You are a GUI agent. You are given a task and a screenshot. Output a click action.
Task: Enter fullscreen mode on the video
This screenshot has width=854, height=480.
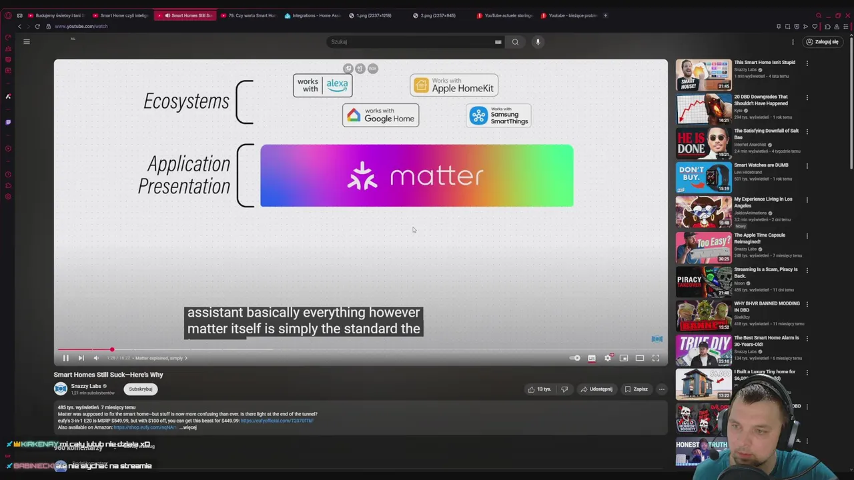pos(656,358)
